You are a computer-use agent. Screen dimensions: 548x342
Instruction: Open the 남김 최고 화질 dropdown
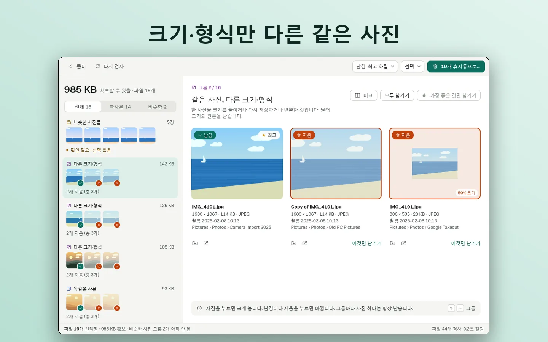point(375,66)
